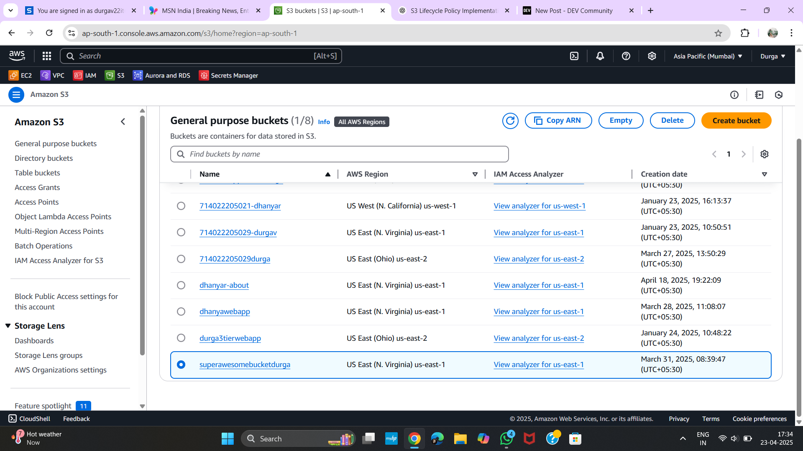Select the dhanyar-about bucket radio button
This screenshot has height=451, width=803.
tap(181, 285)
